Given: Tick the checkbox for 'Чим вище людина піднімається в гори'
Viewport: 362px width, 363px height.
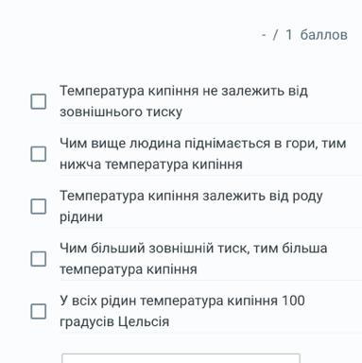Looking at the screenshot, I should coord(39,154).
